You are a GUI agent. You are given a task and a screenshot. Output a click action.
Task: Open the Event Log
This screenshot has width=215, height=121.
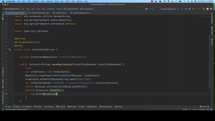(x=205, y=107)
